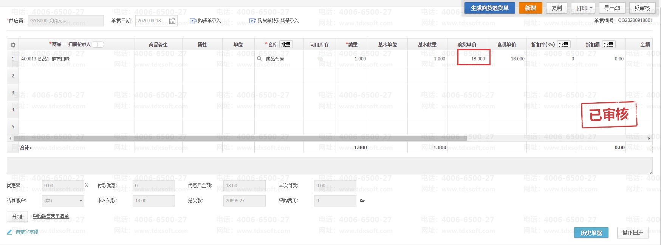The width and height of the screenshot is (661, 245).
Task: Click the 购货单价 cell showing 18.000
Action: [474, 59]
